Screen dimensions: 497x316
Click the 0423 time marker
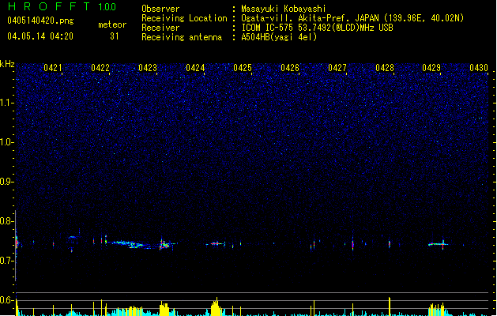click(148, 68)
